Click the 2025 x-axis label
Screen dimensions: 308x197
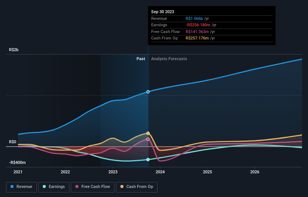[x=207, y=172]
